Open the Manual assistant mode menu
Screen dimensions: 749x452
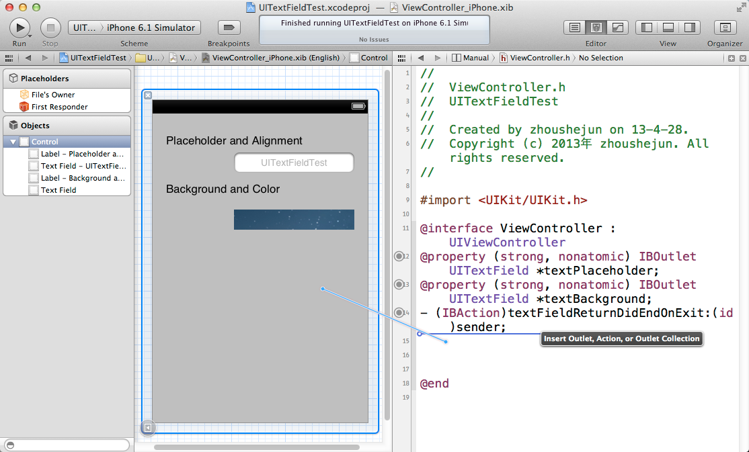coord(471,58)
